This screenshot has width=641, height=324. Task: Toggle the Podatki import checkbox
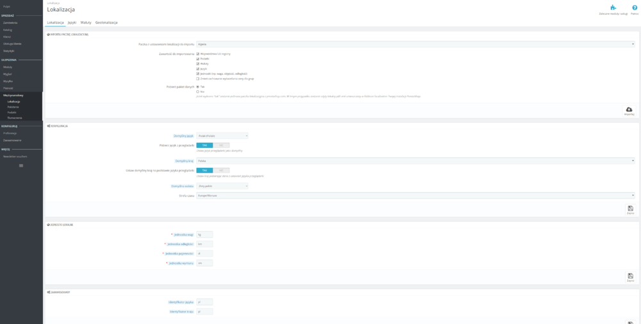pyautogui.click(x=198, y=59)
